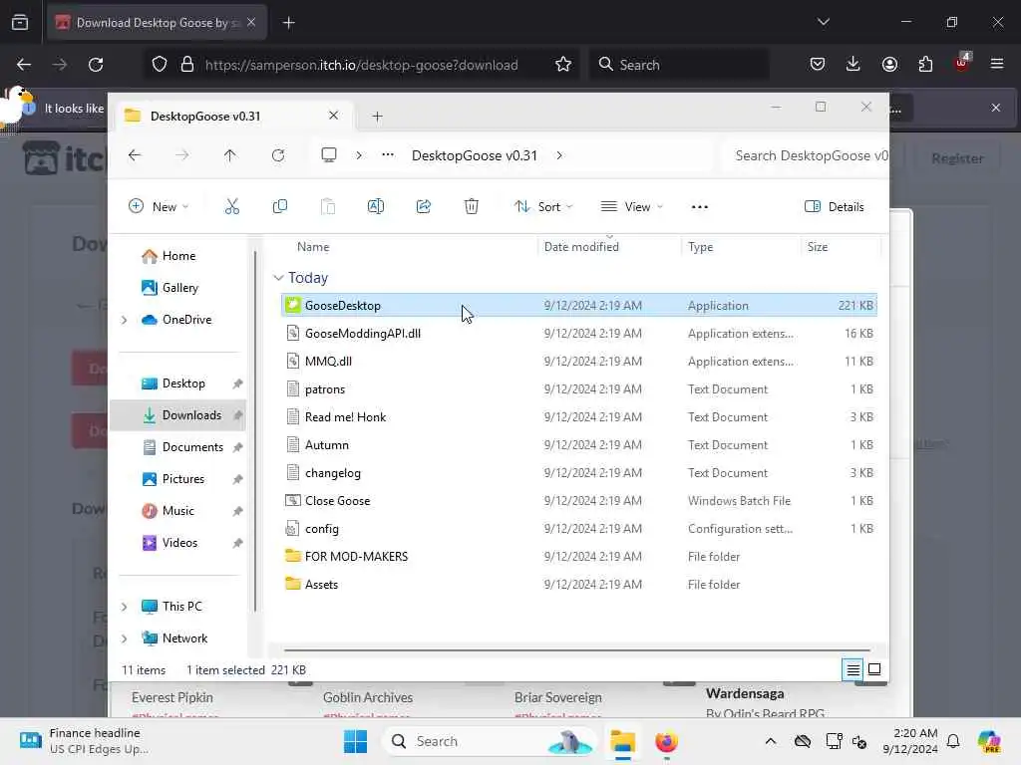This screenshot has width=1021, height=765.
Task: Go up one folder level in Explorer
Action: 230,155
